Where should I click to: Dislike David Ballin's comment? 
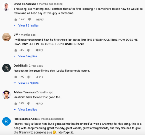[29, 77]
